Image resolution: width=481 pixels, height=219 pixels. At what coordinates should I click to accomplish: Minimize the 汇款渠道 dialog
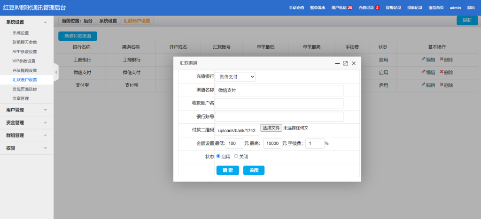click(x=337, y=63)
